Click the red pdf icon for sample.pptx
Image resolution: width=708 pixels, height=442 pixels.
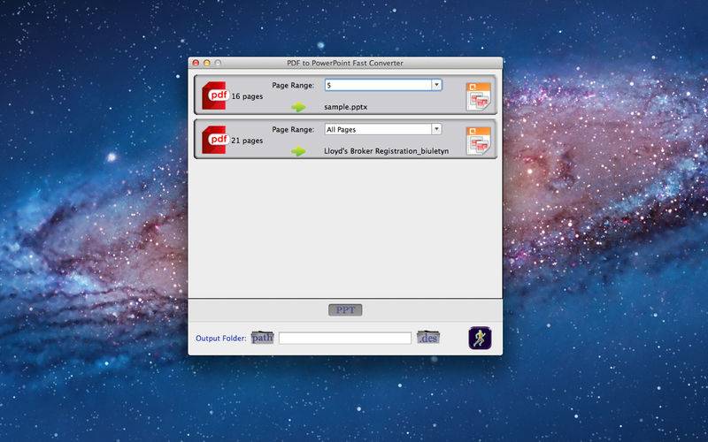click(214, 95)
